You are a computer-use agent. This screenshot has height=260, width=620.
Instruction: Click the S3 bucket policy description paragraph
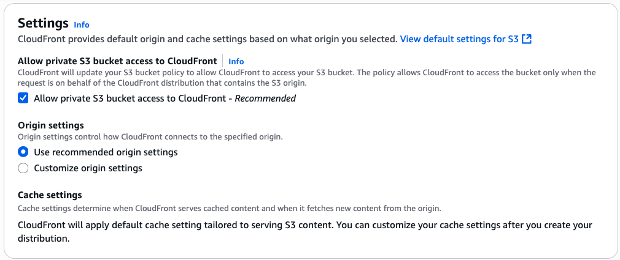[x=295, y=78]
